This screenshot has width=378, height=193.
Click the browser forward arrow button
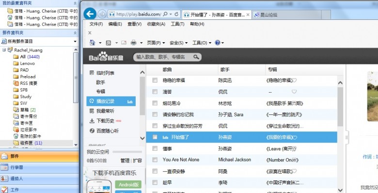tap(102, 14)
